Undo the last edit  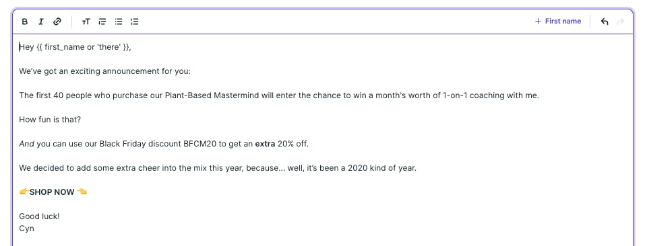point(605,22)
